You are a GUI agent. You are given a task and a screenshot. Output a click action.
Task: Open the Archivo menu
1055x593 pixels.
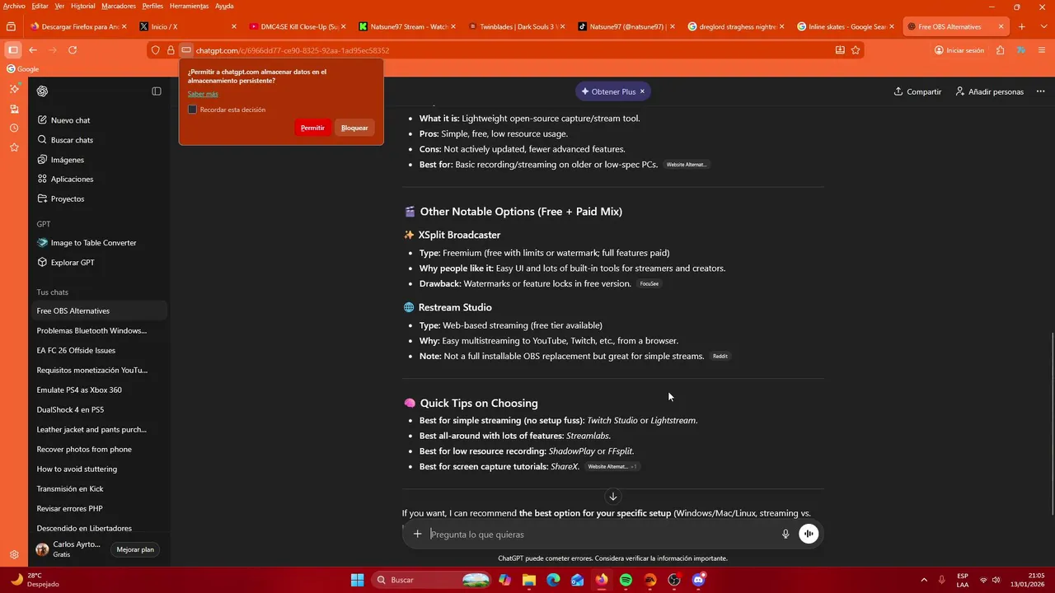tap(14, 6)
